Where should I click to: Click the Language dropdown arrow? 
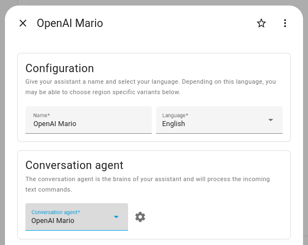270,120
